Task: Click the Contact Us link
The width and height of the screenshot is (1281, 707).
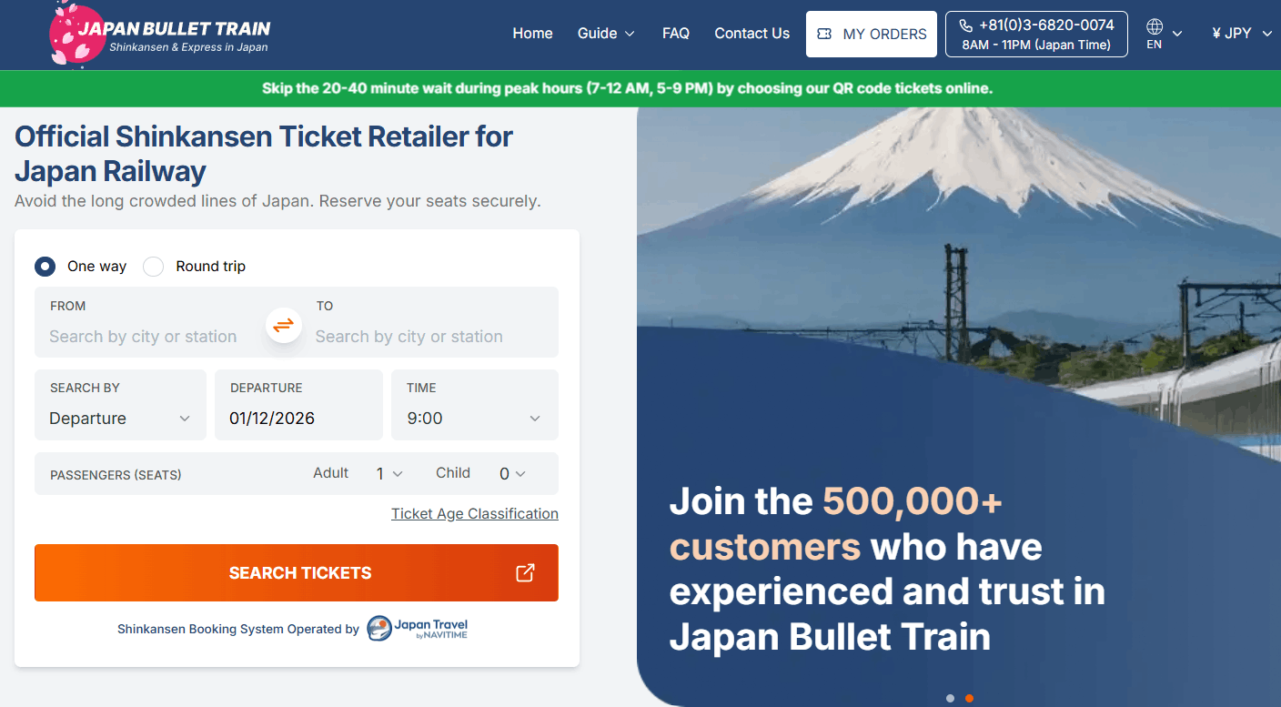Action: click(x=751, y=33)
